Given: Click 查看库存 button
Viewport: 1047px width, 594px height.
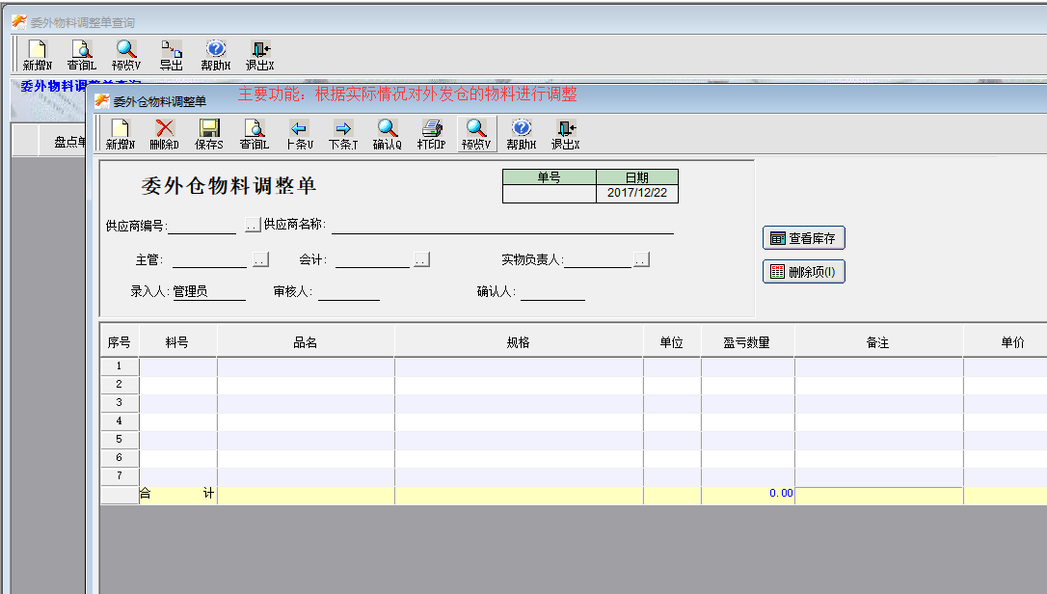Looking at the screenshot, I should (x=804, y=238).
